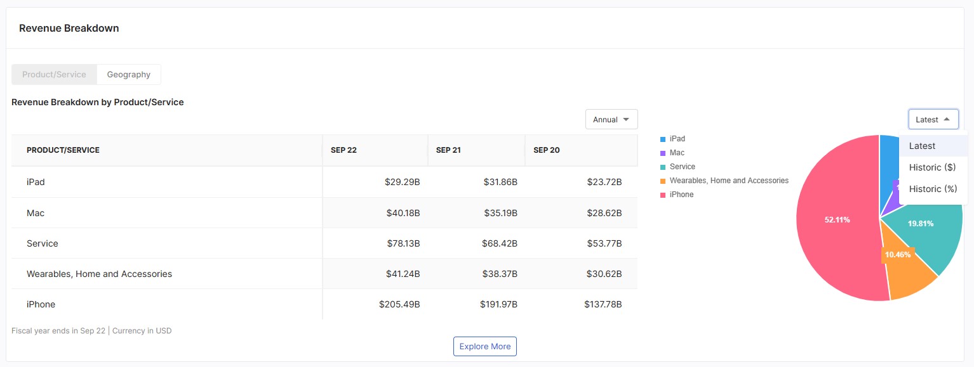Collapse the Latest chart dropdown
The width and height of the screenshot is (974, 367).
(x=933, y=119)
